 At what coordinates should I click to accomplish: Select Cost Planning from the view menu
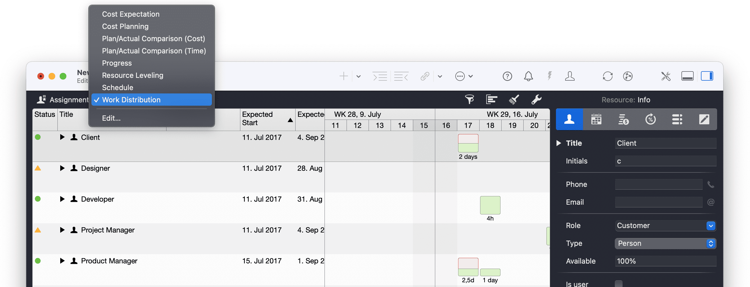point(125,26)
